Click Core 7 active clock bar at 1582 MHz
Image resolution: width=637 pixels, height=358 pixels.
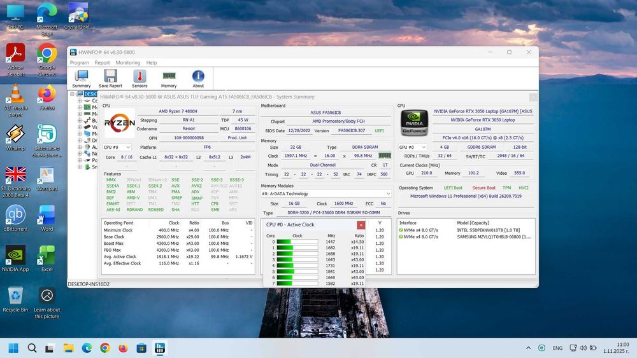coord(297,284)
